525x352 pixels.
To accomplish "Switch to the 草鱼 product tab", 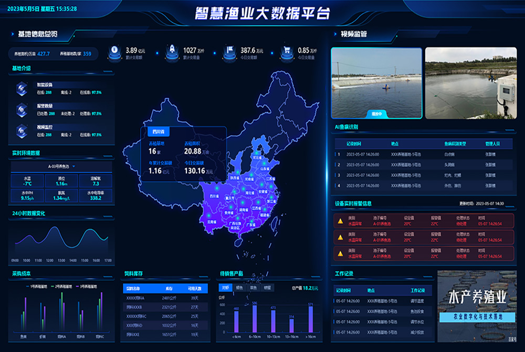I will 254,288.
